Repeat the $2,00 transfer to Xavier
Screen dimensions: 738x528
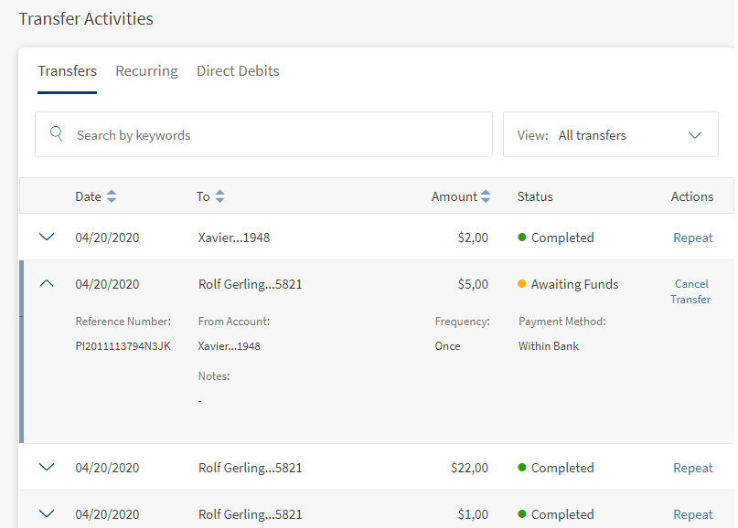click(692, 238)
